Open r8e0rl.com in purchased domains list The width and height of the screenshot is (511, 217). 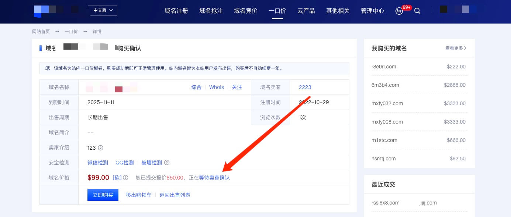(384, 67)
